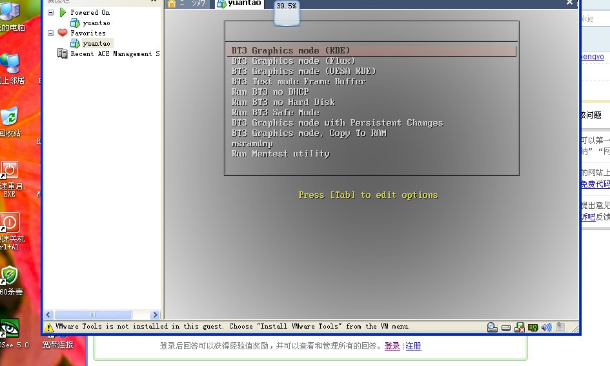Screen dimensions: 610x366
Task: Click the disconnected floppy drive status icon
Action: click(520, 327)
